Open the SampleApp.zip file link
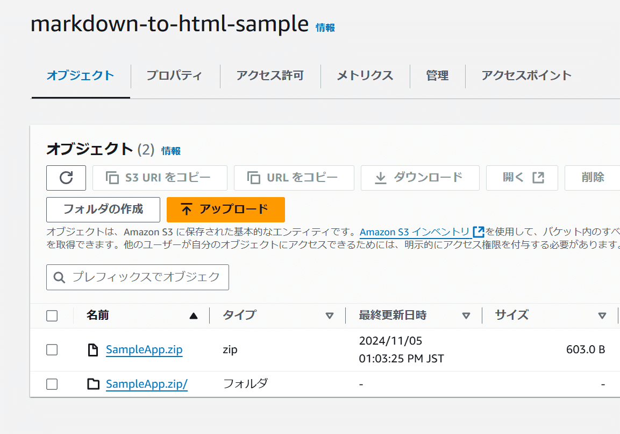The image size is (620, 434). click(144, 349)
